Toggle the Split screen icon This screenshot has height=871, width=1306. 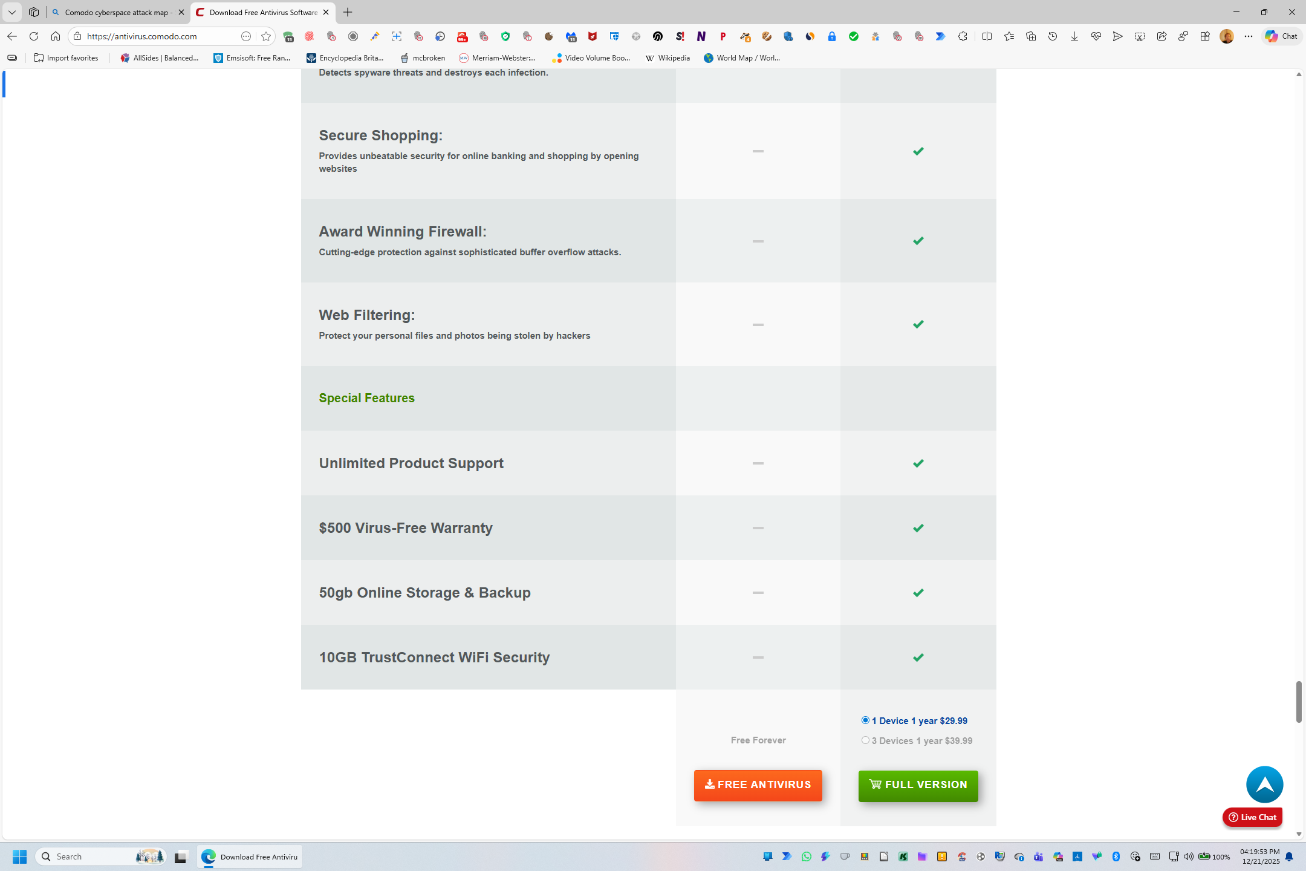(987, 36)
